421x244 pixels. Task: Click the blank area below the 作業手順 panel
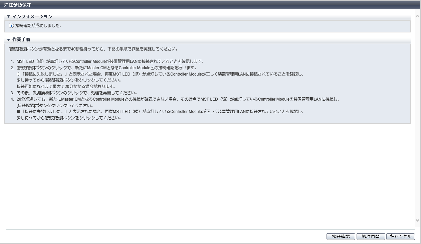pos(207,174)
